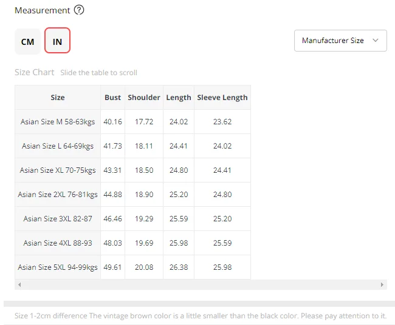Click the Bust column header
The width and height of the screenshot is (395, 325).
click(112, 98)
